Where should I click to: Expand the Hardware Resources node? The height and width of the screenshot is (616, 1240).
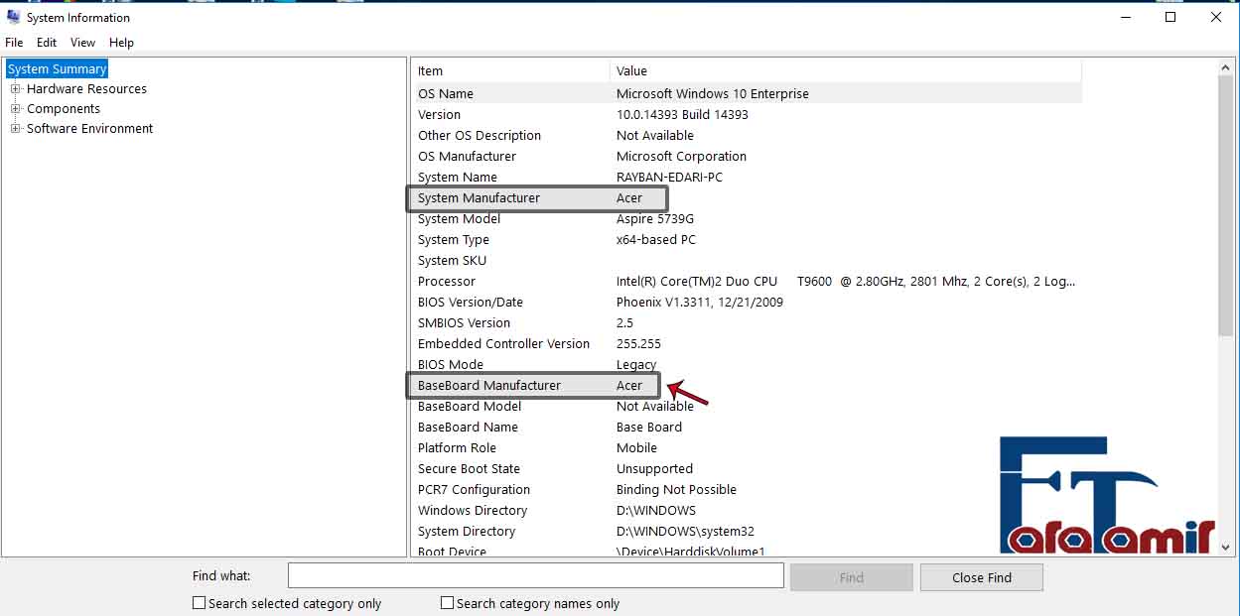[16, 88]
